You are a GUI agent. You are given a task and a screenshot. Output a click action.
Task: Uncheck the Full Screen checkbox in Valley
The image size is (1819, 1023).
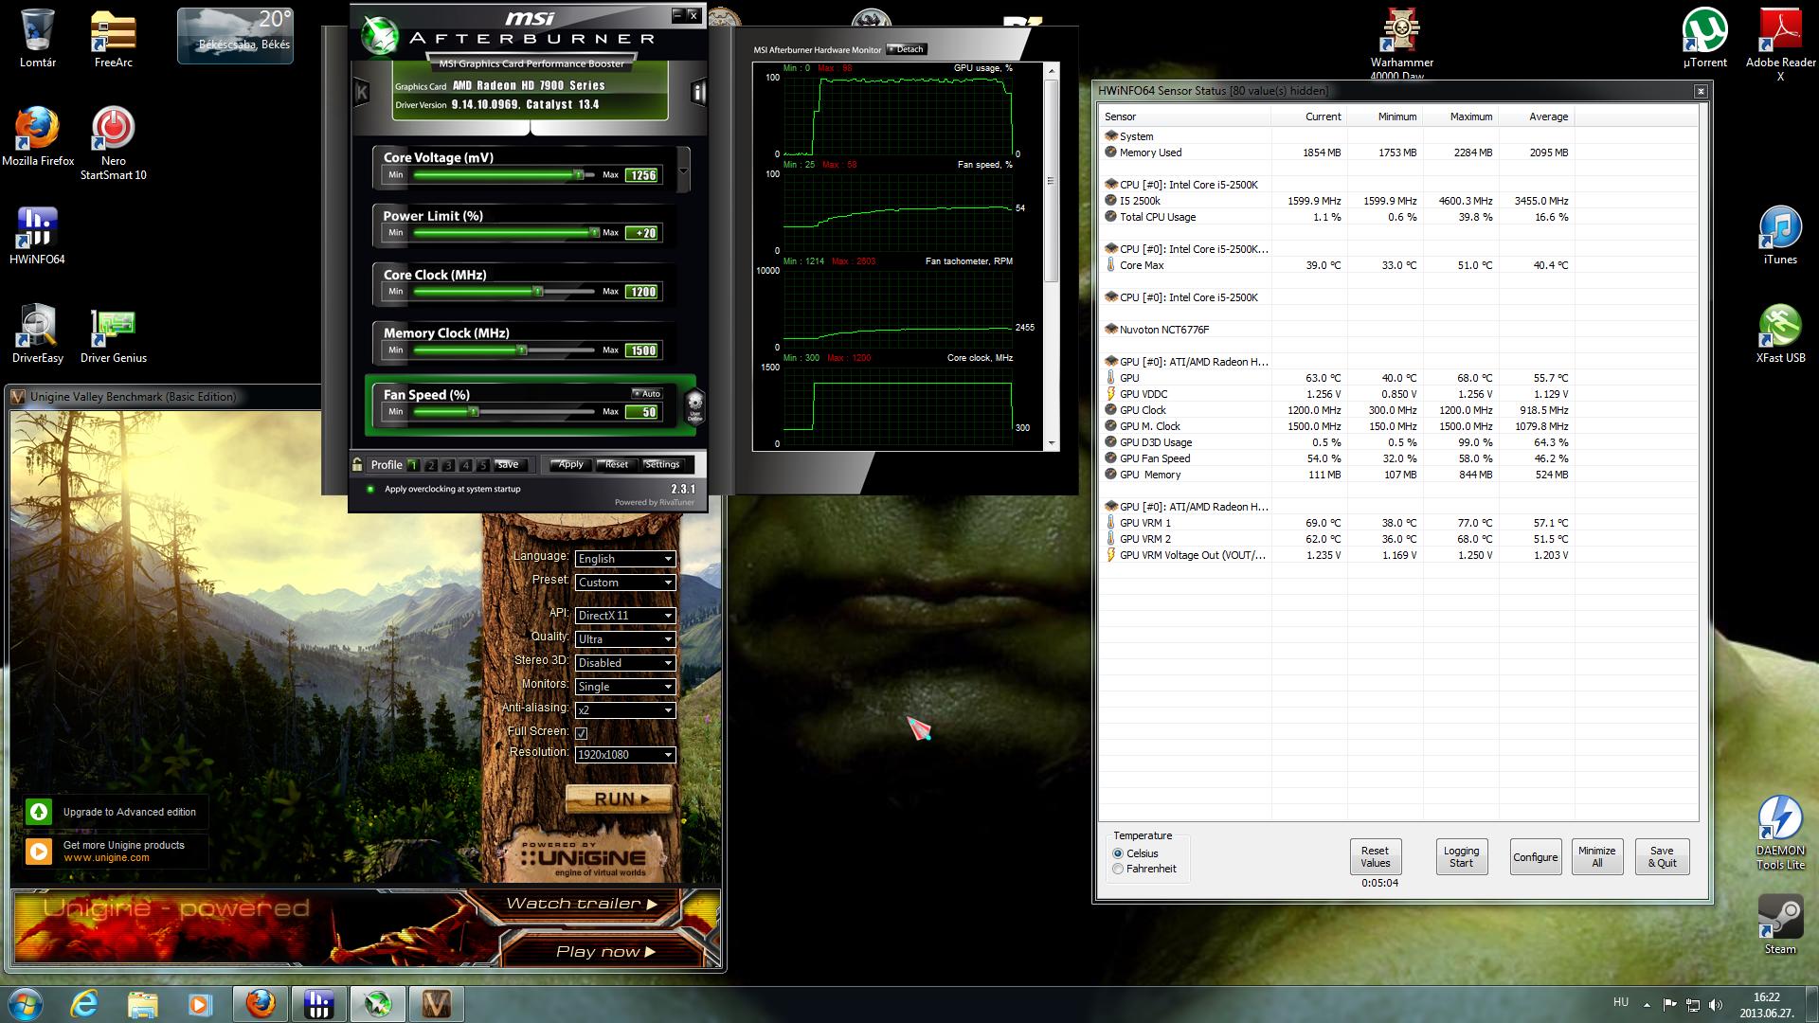click(581, 732)
